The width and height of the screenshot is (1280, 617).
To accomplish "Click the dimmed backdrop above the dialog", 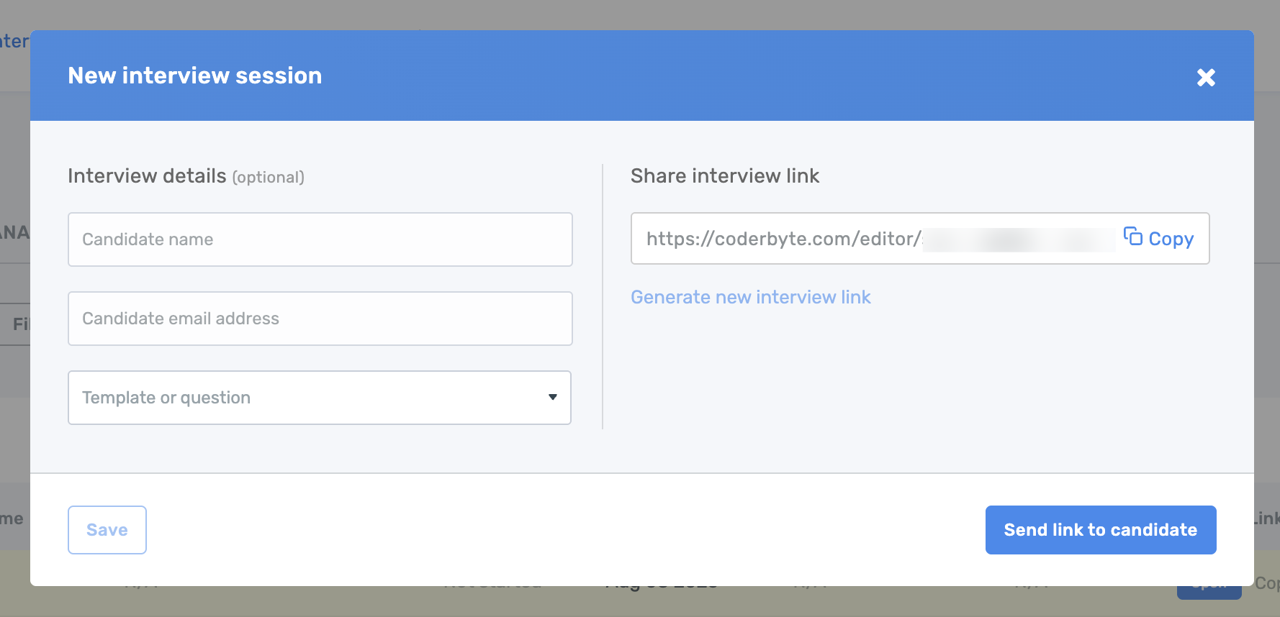I will [x=640, y=14].
